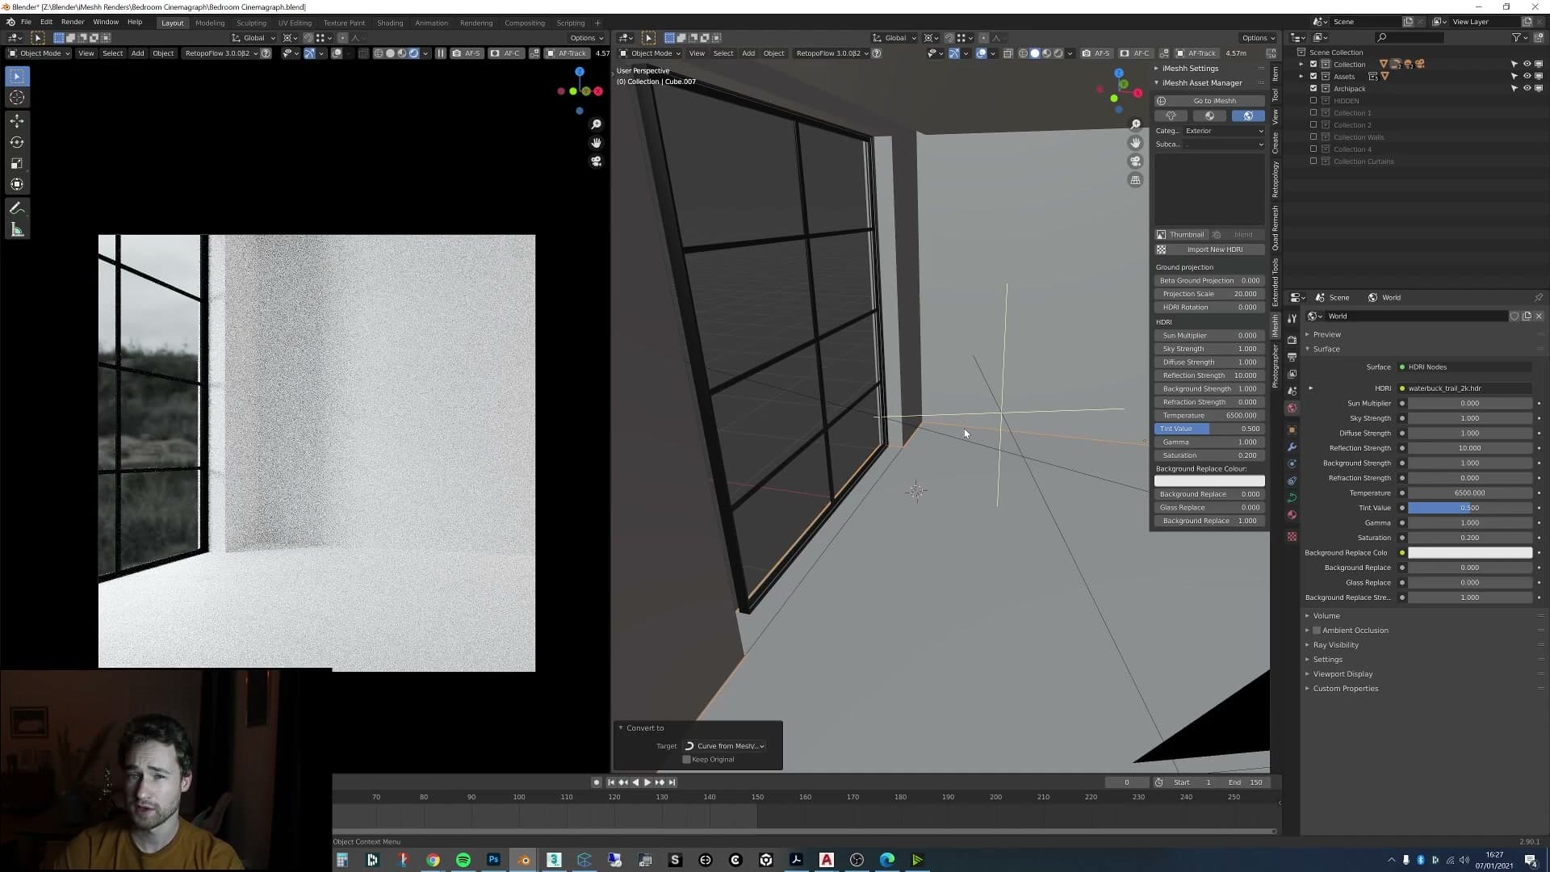The width and height of the screenshot is (1550, 872).
Task: Select the Annotate pencil tool
Action: (x=17, y=208)
